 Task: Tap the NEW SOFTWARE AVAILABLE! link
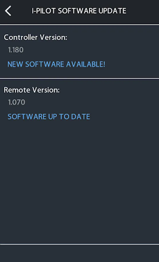click(56, 64)
